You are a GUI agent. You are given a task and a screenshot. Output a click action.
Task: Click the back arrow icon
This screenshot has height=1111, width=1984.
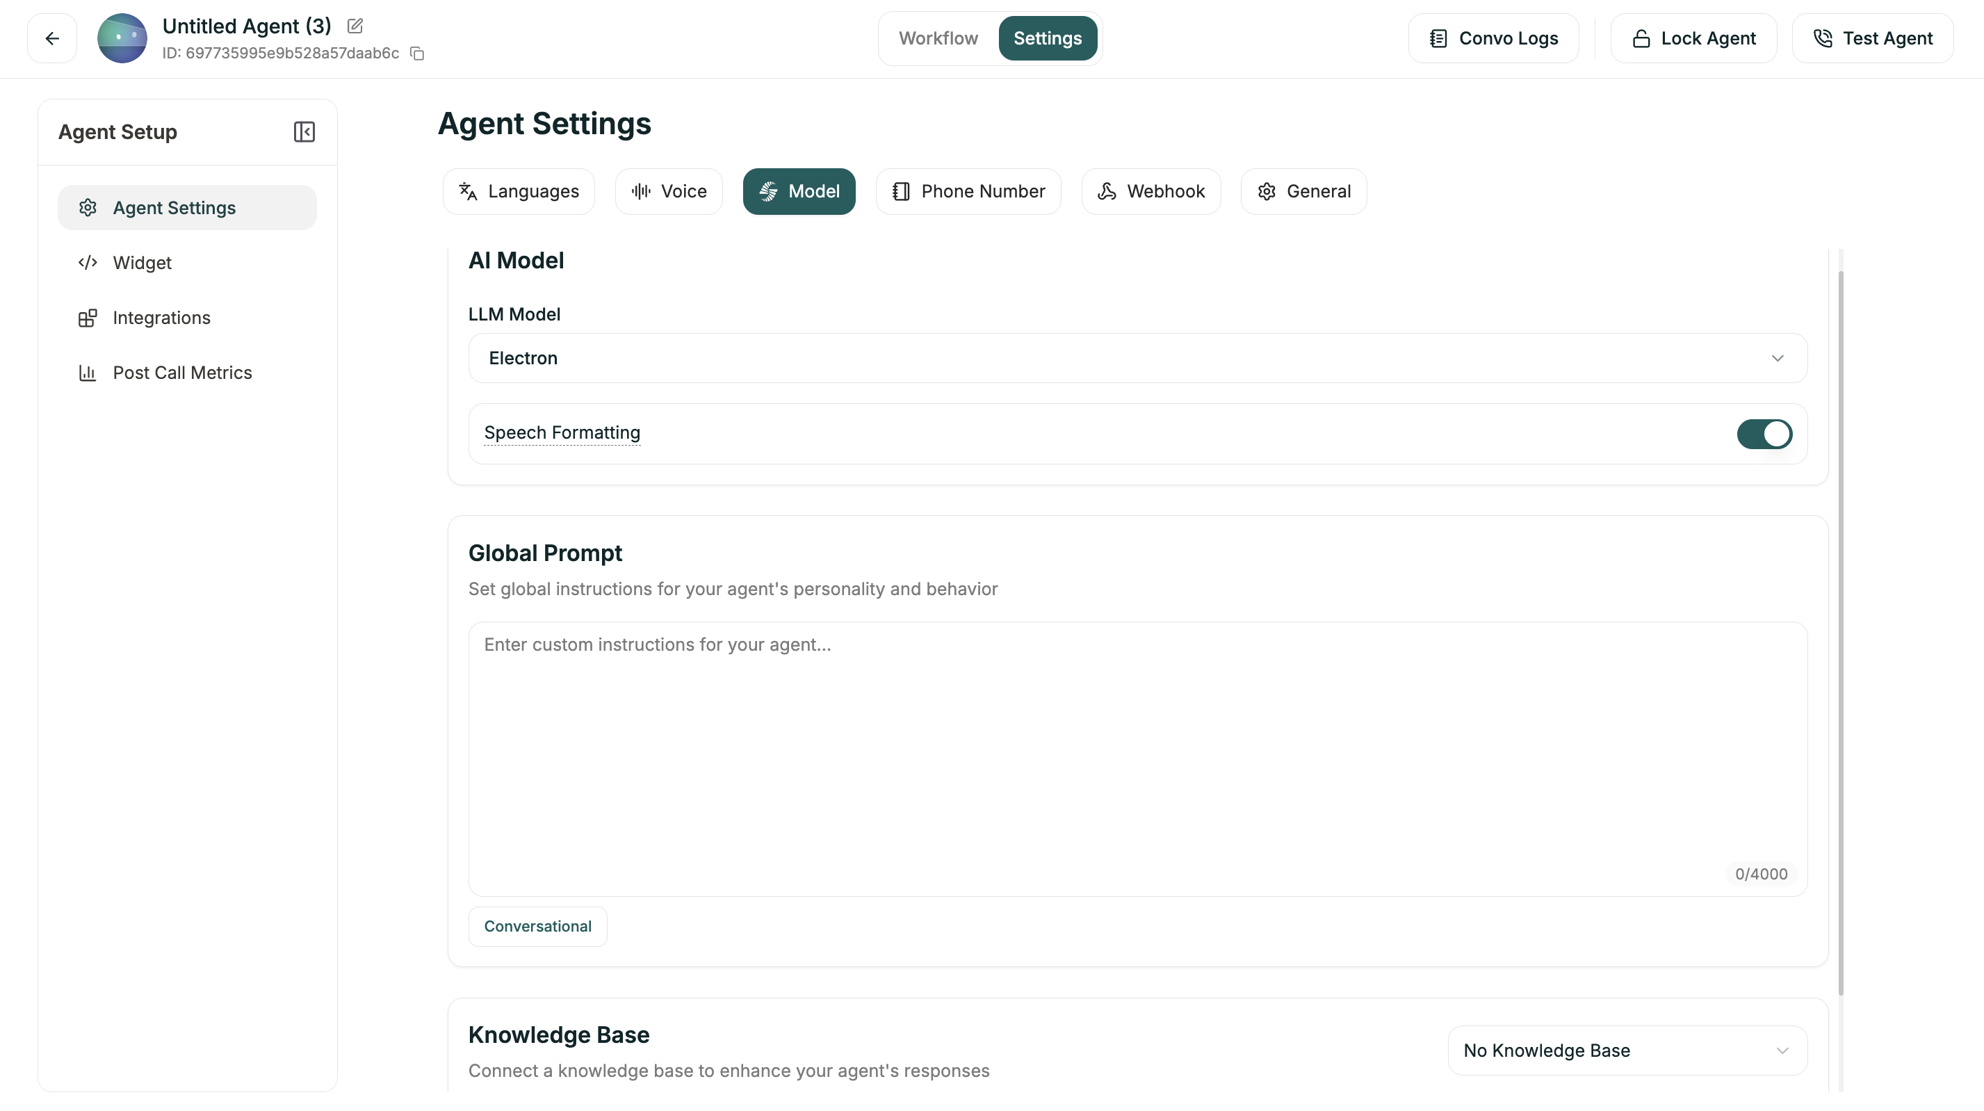click(x=51, y=38)
